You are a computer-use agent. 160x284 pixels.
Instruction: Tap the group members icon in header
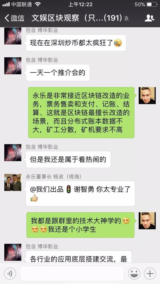click(149, 18)
